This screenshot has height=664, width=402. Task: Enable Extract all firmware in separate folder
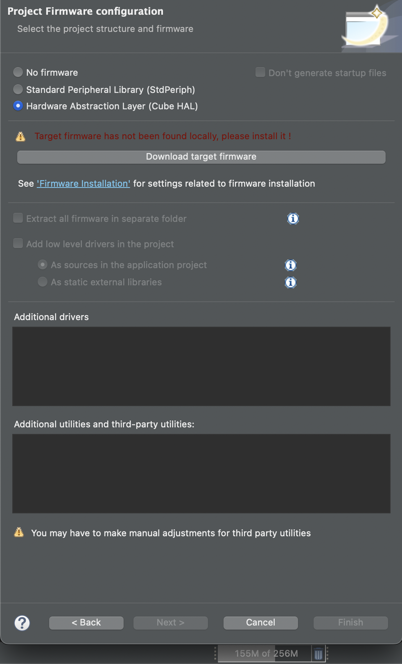point(18,218)
